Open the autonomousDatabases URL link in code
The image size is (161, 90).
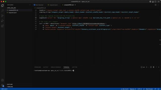click(x=89, y=23)
